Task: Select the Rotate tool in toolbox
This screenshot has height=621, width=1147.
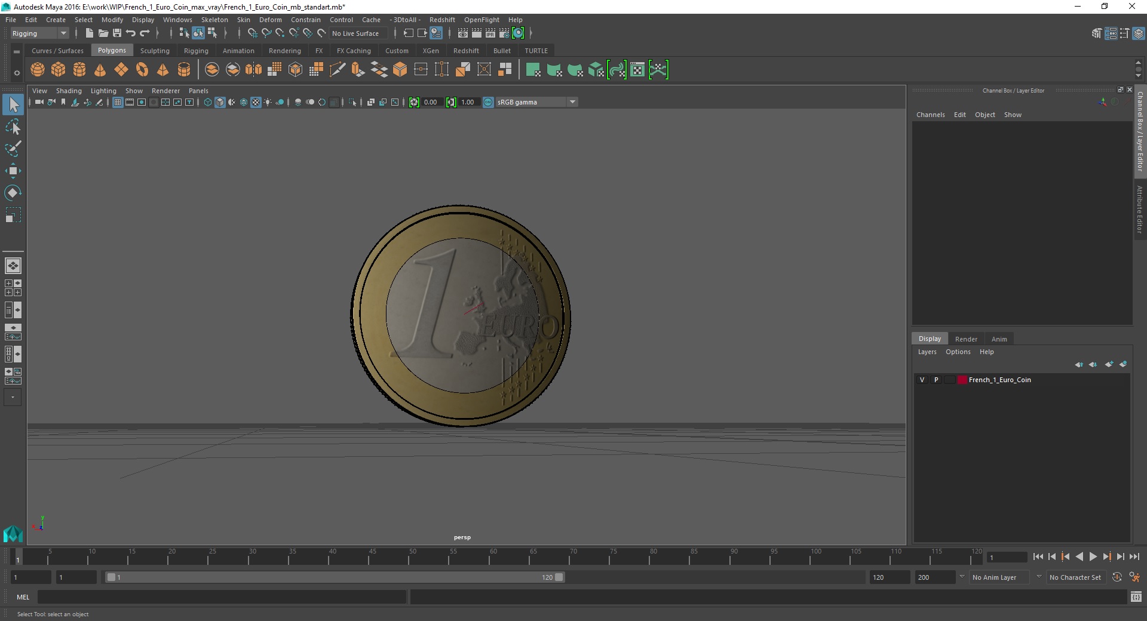Action: (x=13, y=193)
